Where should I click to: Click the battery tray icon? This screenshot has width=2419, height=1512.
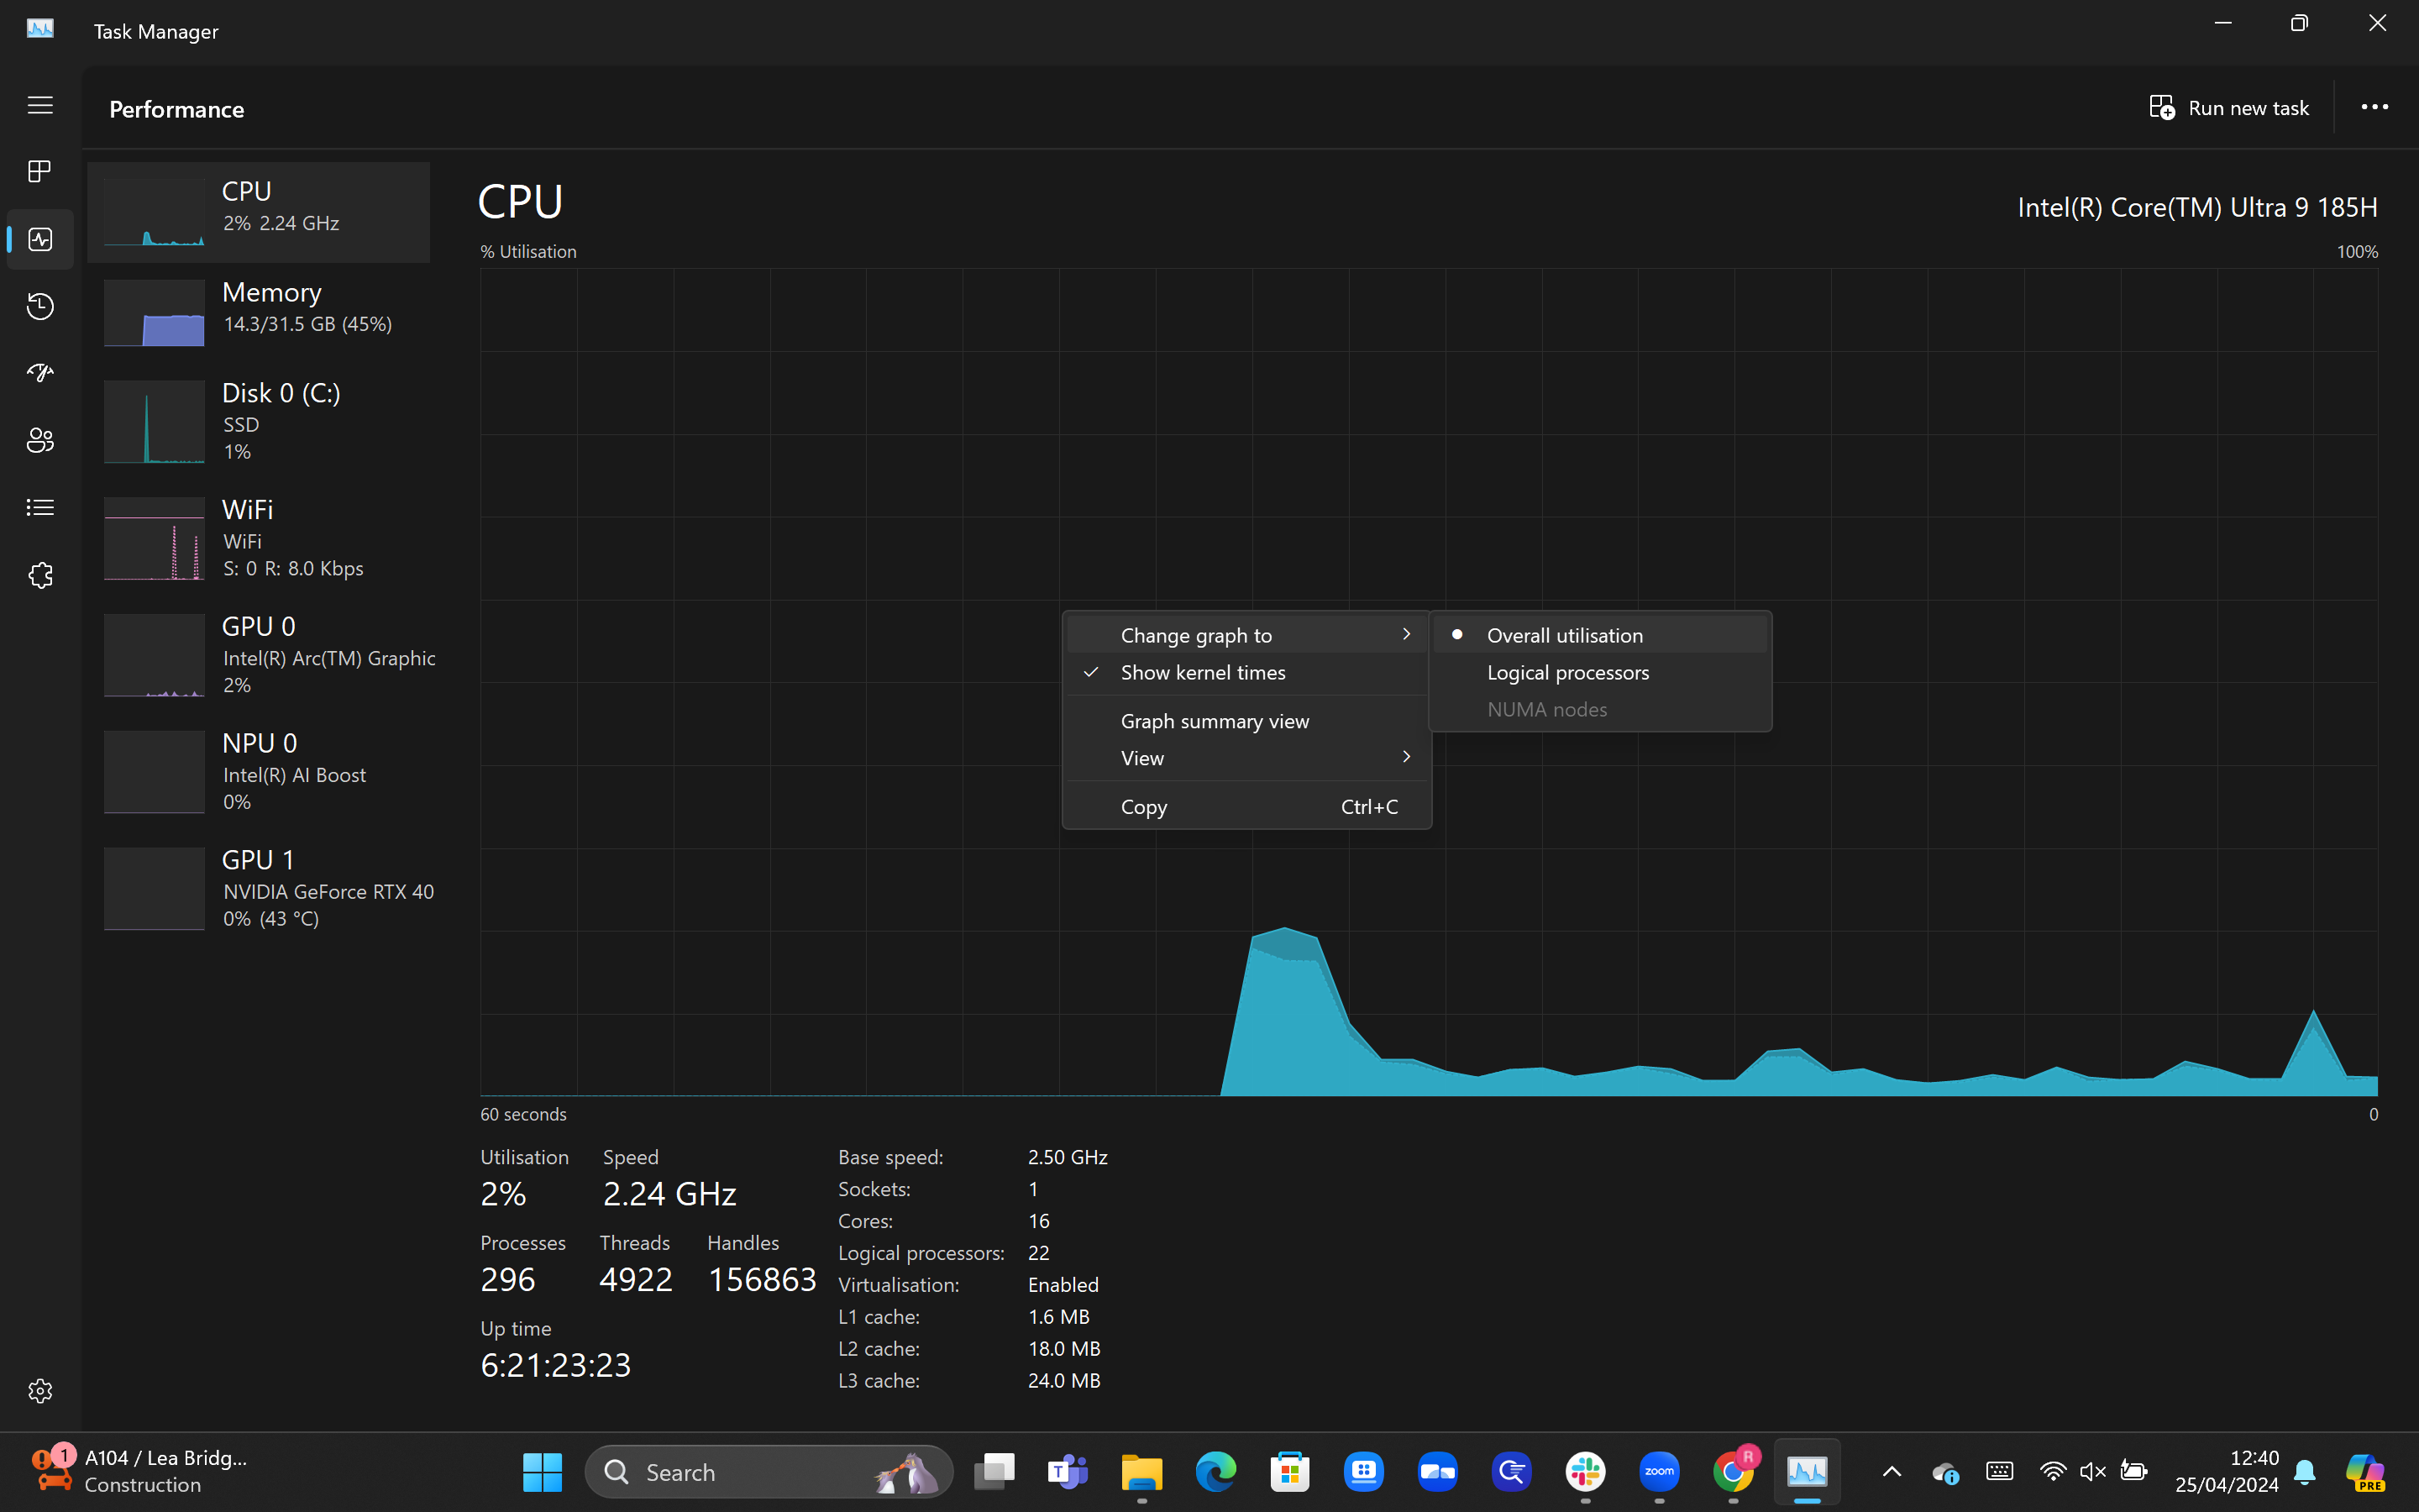(x=2133, y=1472)
